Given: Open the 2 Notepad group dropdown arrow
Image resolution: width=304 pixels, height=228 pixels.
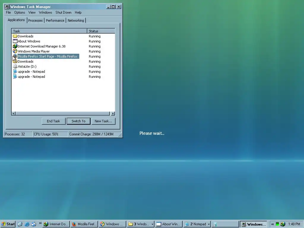Looking at the screenshot, I should click(x=209, y=224).
